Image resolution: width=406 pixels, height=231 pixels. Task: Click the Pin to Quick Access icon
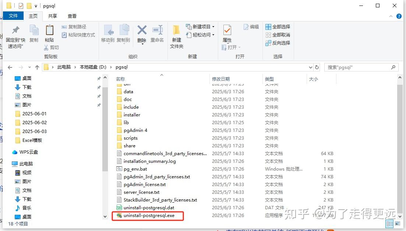(x=16, y=30)
